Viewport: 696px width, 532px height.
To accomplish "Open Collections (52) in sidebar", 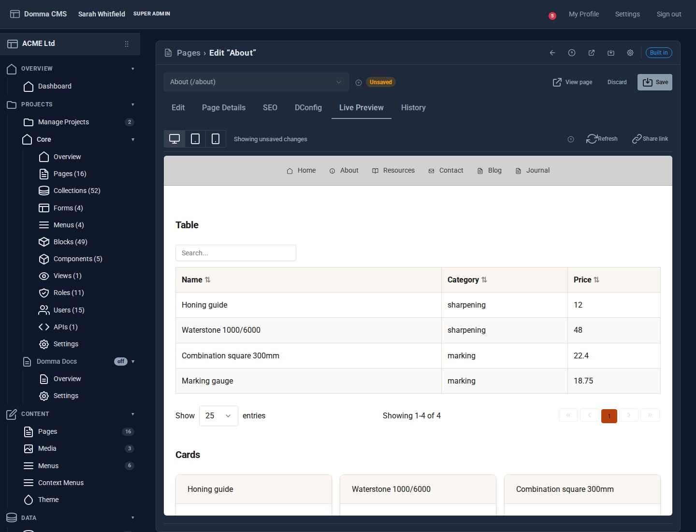I will pyautogui.click(x=77, y=191).
